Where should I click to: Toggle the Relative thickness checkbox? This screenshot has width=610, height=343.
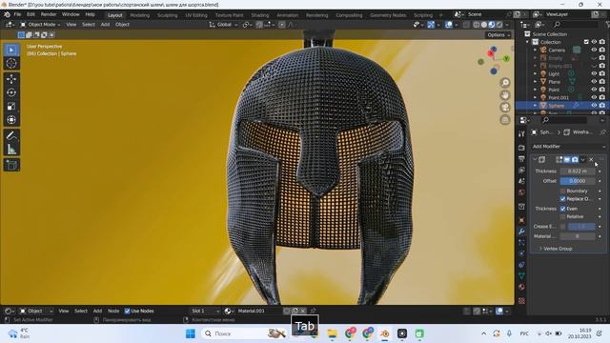[x=562, y=216]
